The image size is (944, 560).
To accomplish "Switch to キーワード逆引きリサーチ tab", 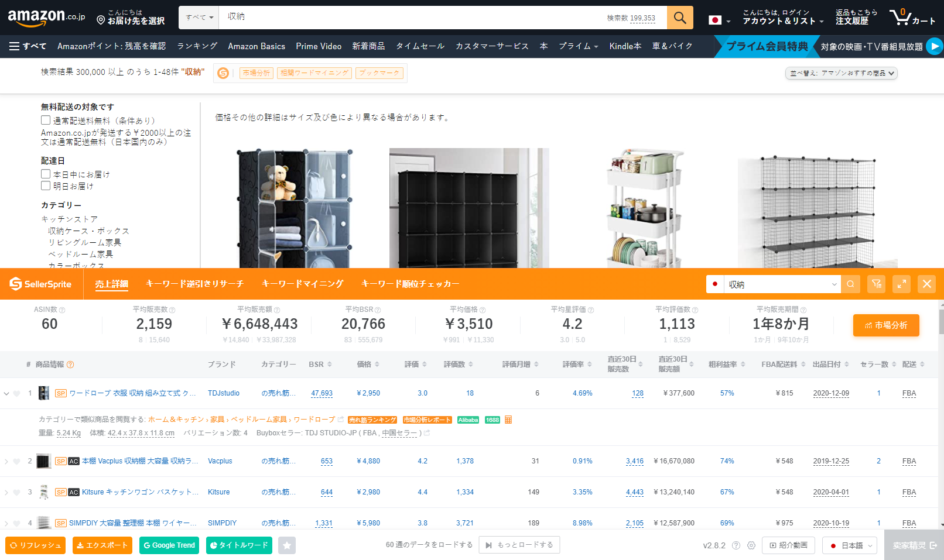I will click(x=195, y=284).
